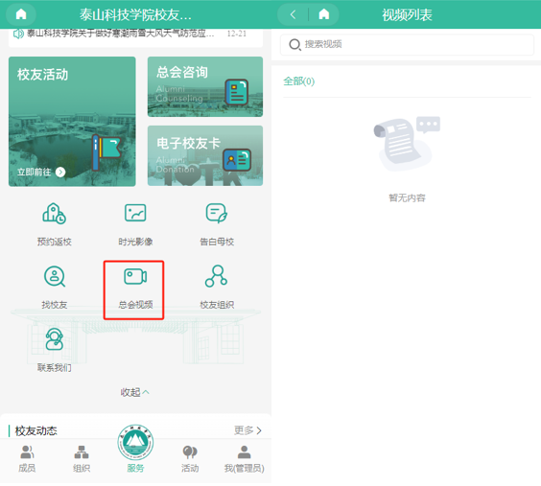Switch to the 活动 bottom tab
Image resolution: width=541 pixels, height=486 pixels.
190,459
